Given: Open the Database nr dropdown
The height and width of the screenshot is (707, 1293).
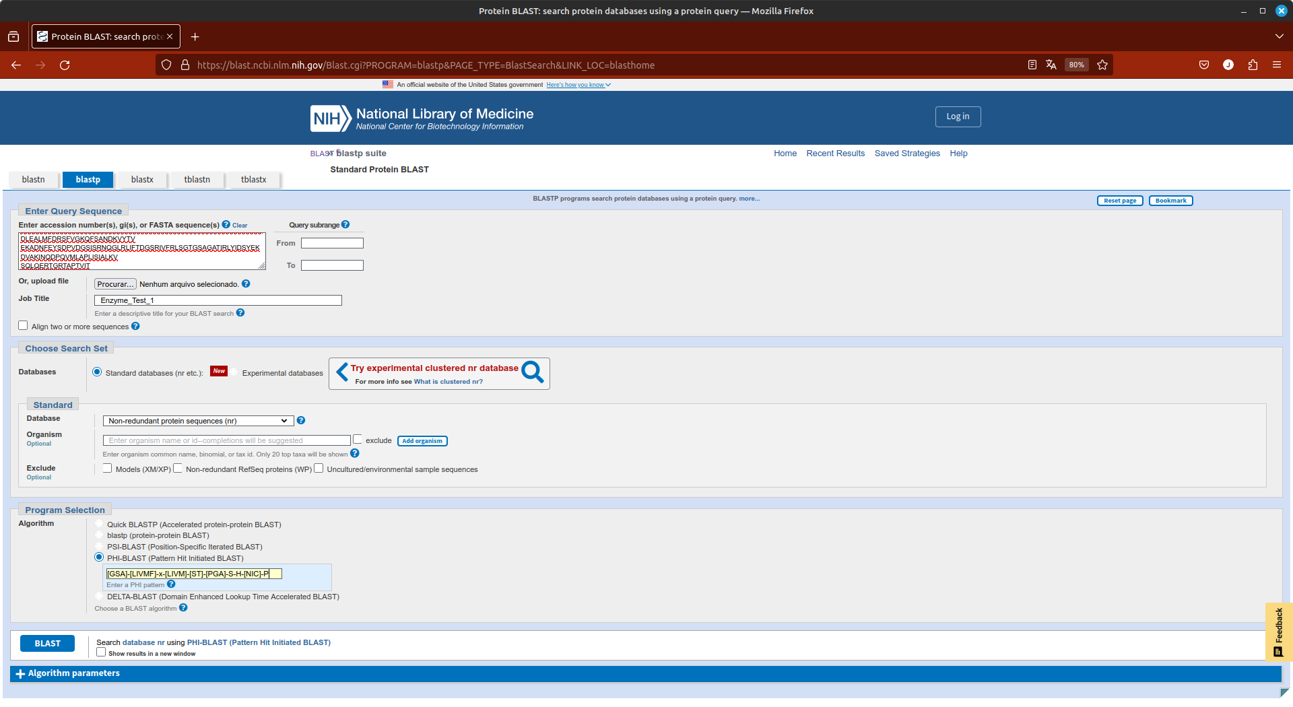Looking at the screenshot, I should click(198, 421).
